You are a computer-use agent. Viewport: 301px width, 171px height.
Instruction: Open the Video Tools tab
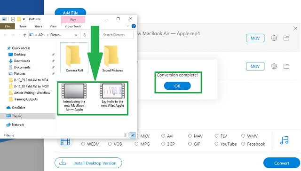(x=73, y=26)
